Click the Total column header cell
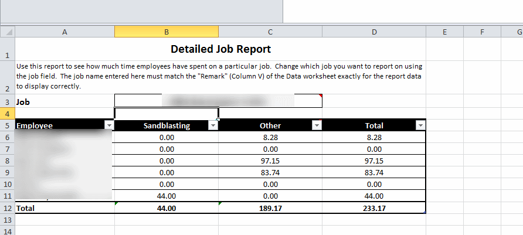This screenshot has width=523, height=235. [374, 125]
